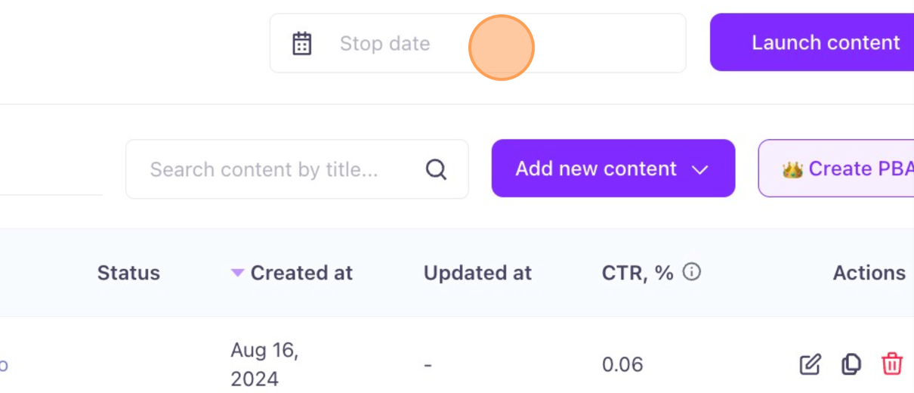Click the calendar icon in Stop date field
Screen dimensions: 914x393
click(x=302, y=44)
